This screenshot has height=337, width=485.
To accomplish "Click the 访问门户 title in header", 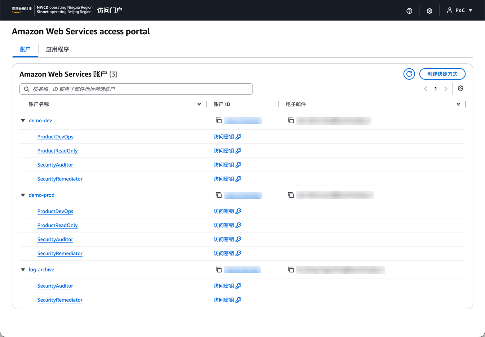I will (x=110, y=10).
